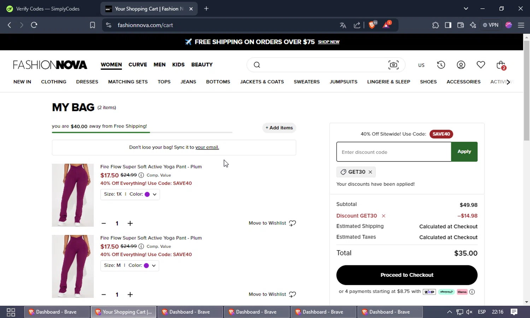This screenshot has width=530, height=318.
Task: Open the Leo AI sparkle icon
Action: pyautogui.click(x=473, y=25)
